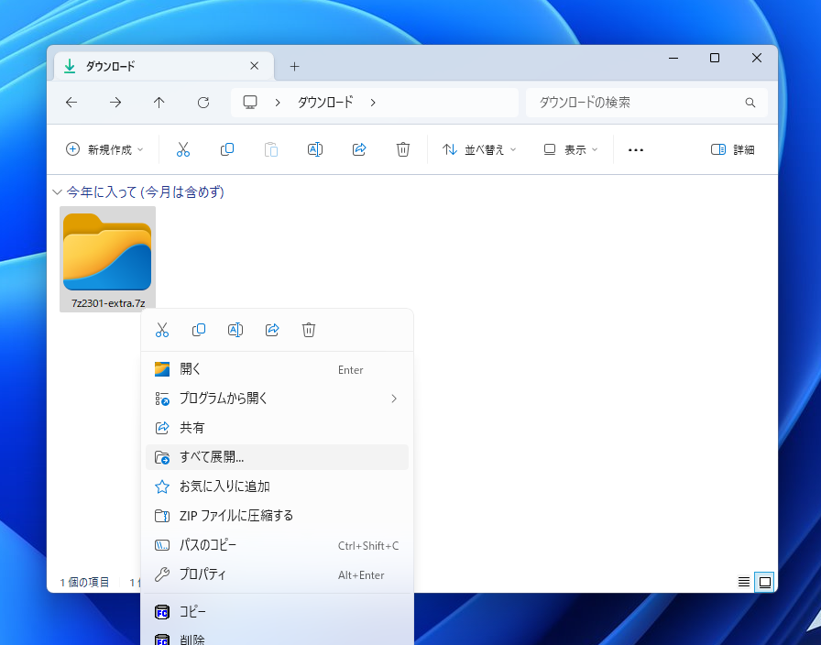Click the Refresh icon in the address bar

coord(203,102)
